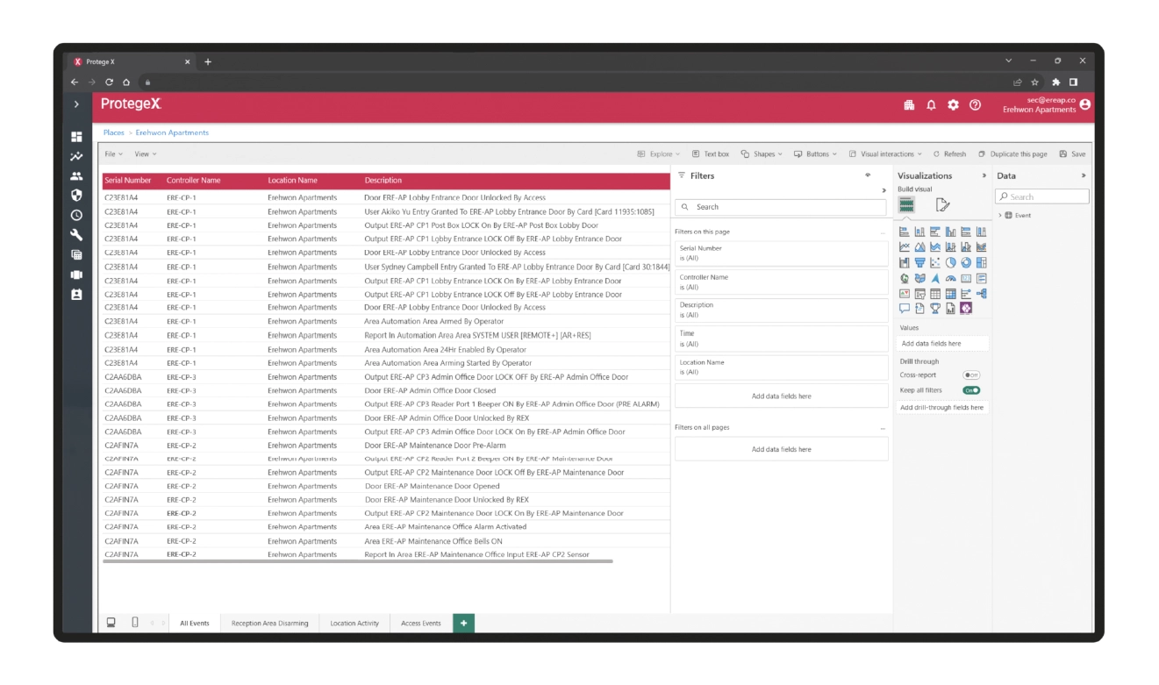Open notifications bell in header
The width and height of the screenshot is (1159, 685).
pos(931,104)
